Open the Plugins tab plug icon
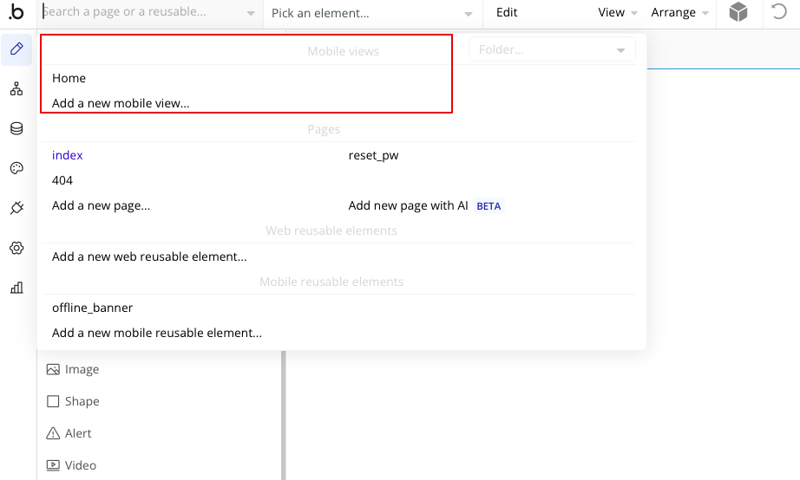 pyautogui.click(x=16, y=208)
